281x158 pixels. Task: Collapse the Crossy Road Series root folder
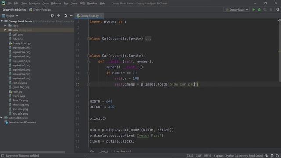pyautogui.click(x=2, y=21)
